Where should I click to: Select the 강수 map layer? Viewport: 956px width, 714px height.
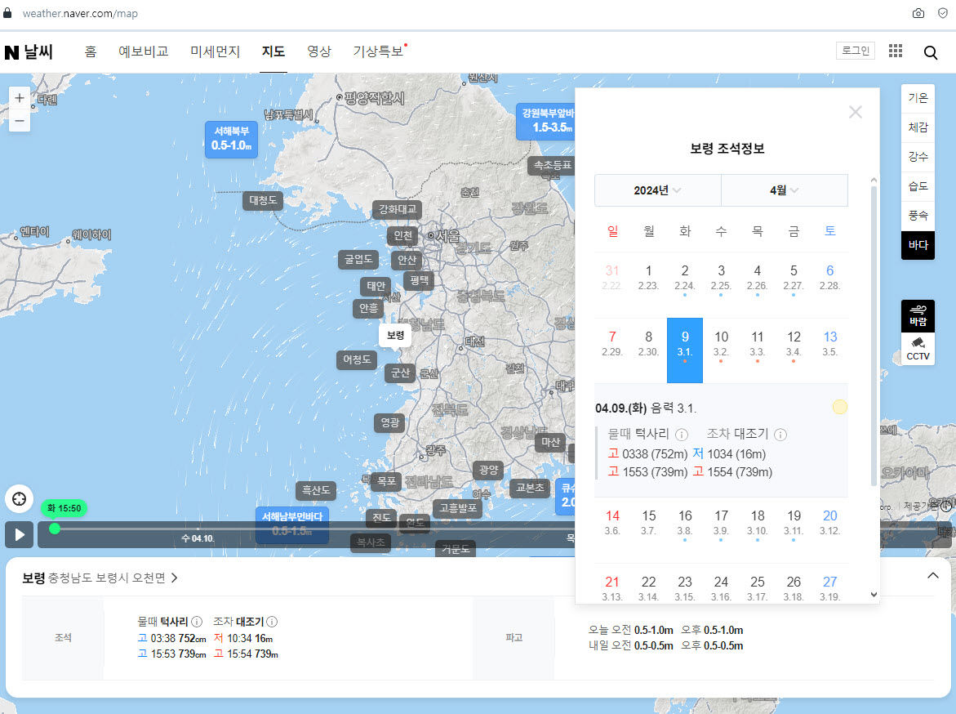click(x=918, y=157)
